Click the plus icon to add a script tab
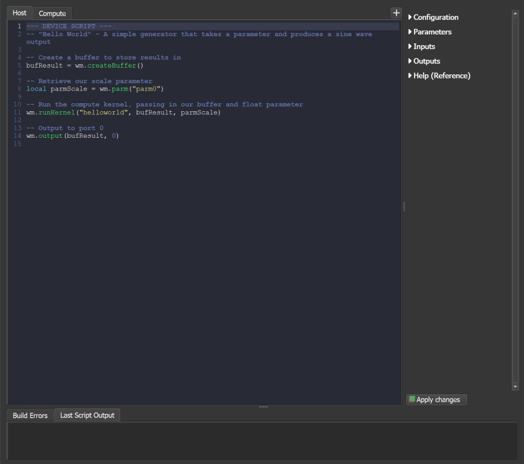The image size is (524, 464). pyautogui.click(x=396, y=13)
